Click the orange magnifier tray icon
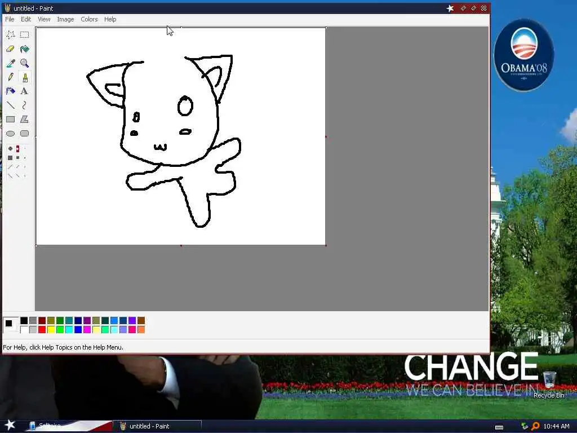The image size is (577, 433). tap(535, 426)
